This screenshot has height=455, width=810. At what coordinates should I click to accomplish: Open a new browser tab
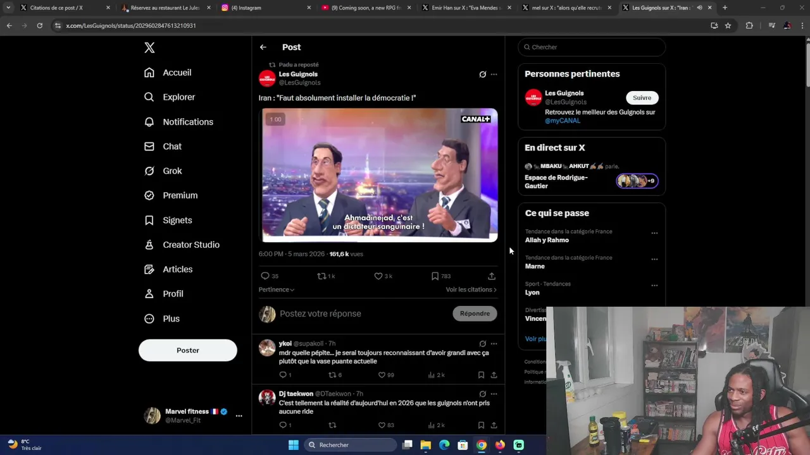coord(725,8)
